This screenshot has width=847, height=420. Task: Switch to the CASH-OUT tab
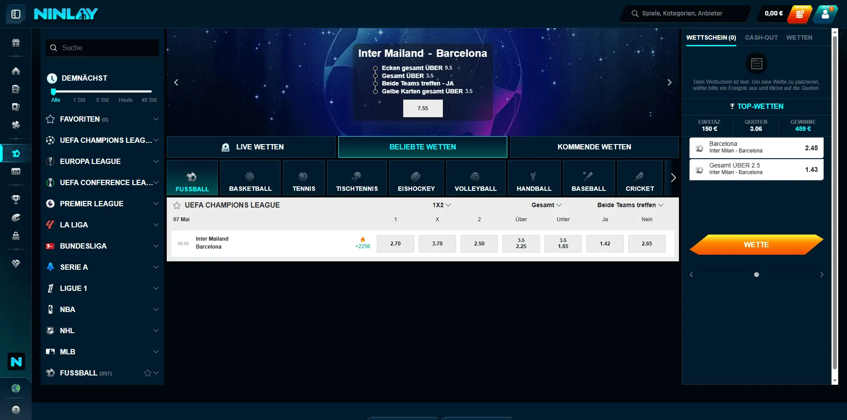[761, 38]
